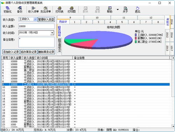Switch to month 5 tab
The height and width of the screenshot is (132, 175).
click(x=122, y=22)
